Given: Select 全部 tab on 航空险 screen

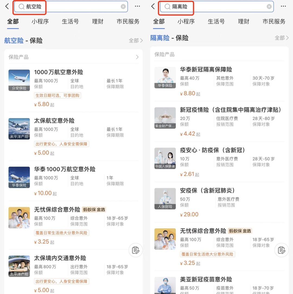Looking at the screenshot, I should click(13, 21).
